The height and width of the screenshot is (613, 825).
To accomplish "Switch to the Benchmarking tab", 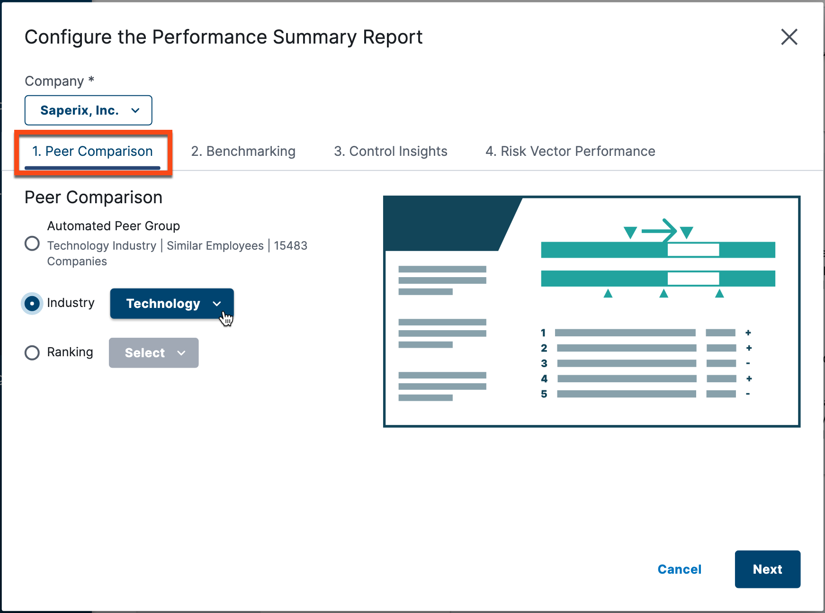I will tap(243, 151).
